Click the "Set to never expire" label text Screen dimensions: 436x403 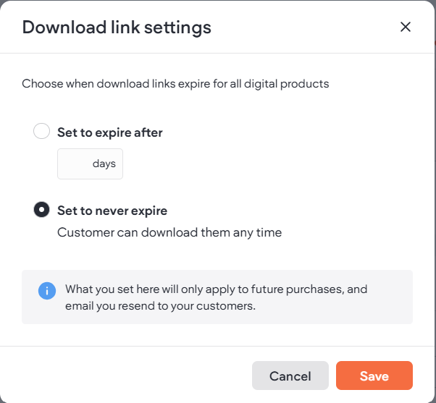pos(112,211)
